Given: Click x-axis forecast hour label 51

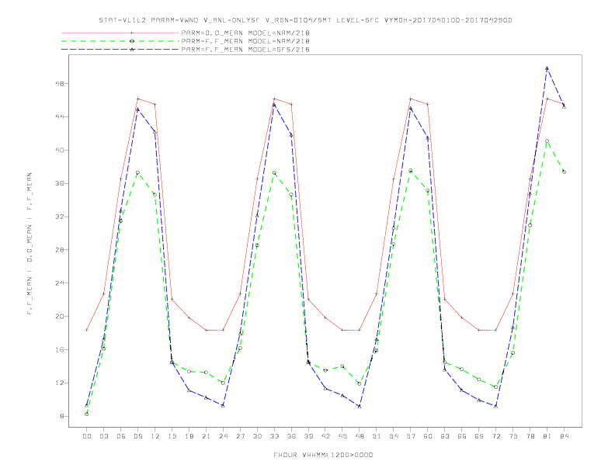Looking at the screenshot, I should click(377, 436).
